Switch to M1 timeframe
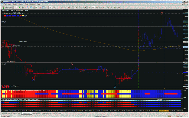Screen dimensions: 189x118 point(90,8)
